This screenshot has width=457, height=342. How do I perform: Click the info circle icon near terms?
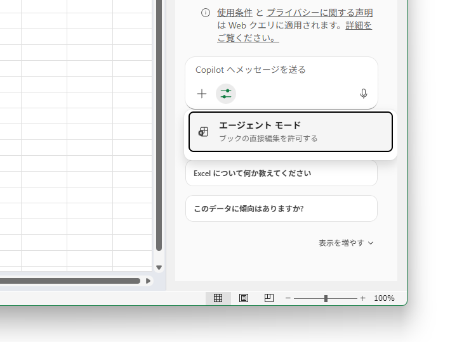206,13
